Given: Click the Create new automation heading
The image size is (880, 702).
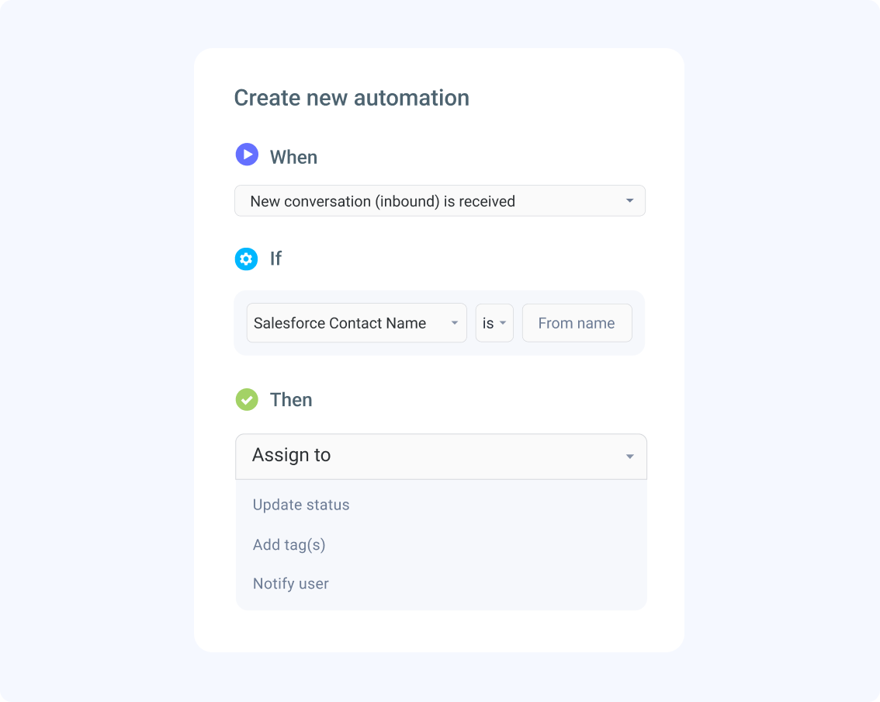Looking at the screenshot, I should pyautogui.click(x=352, y=97).
